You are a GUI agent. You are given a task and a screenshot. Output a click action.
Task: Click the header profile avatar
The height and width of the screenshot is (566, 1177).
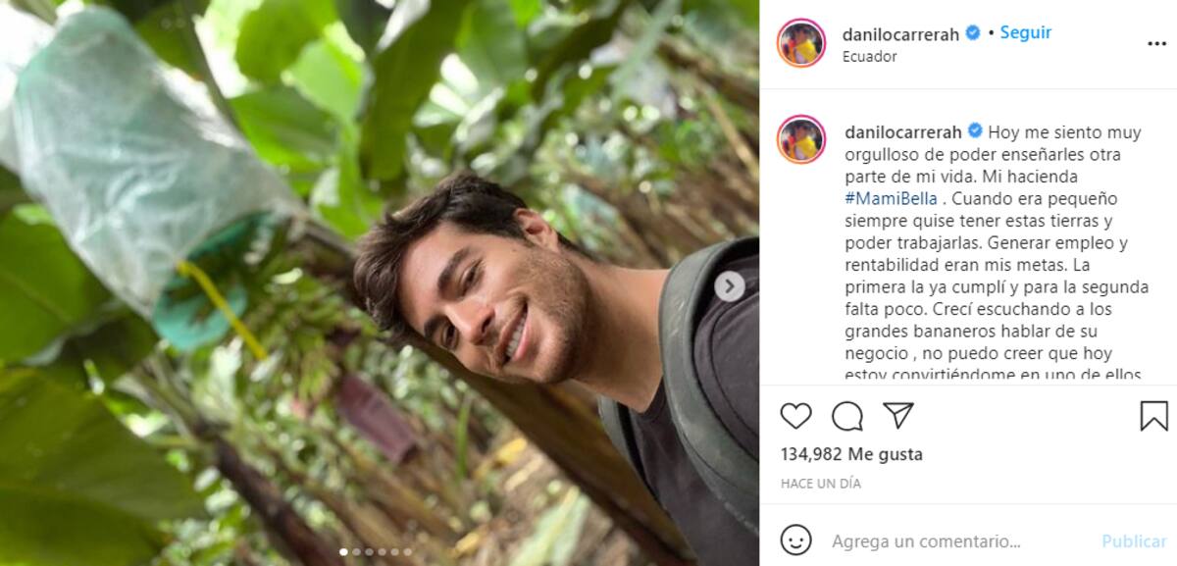[x=801, y=43]
